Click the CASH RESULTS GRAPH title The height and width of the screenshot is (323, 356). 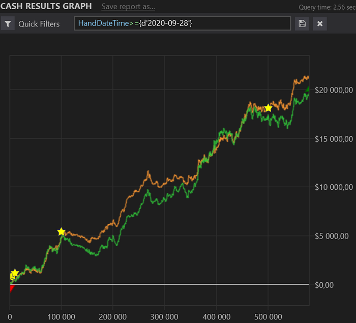[x=46, y=6]
